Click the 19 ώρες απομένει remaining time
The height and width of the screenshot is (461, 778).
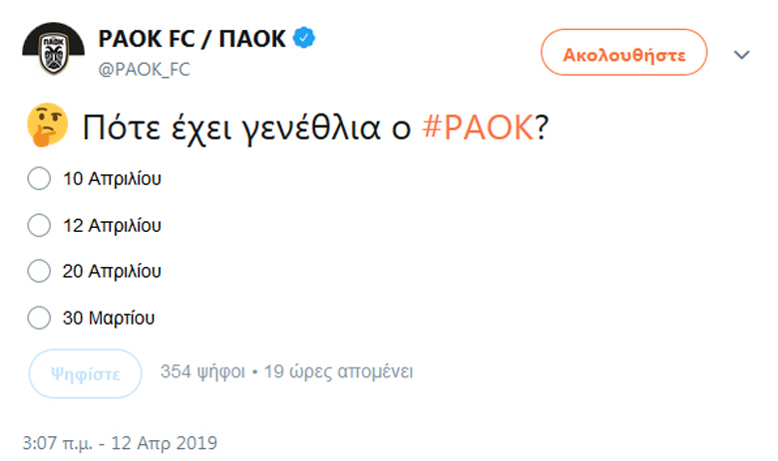point(338,371)
